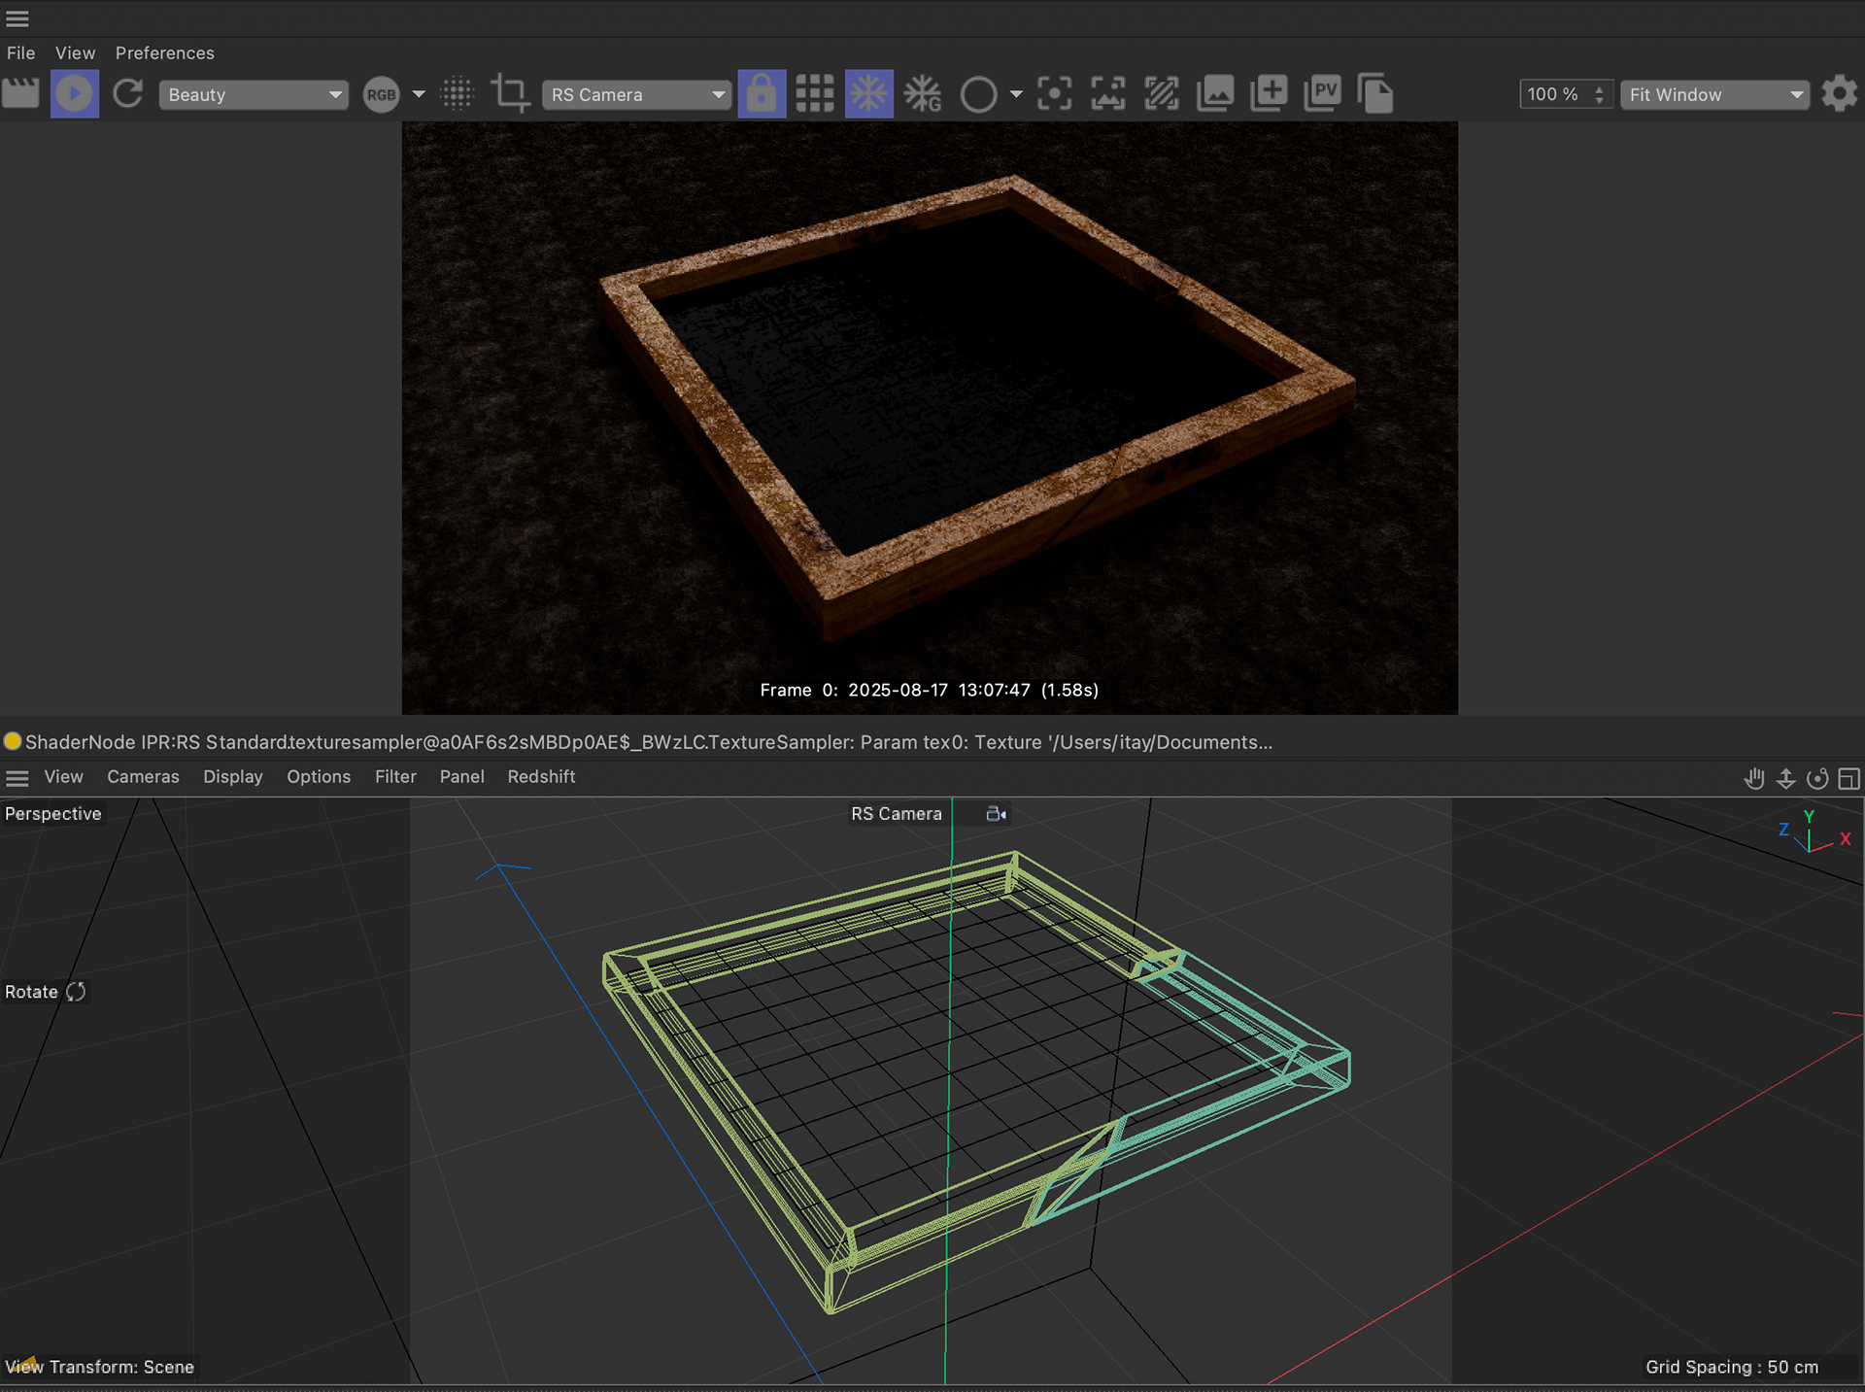
Task: Toggle the IPR play button
Action: pyautogui.click(x=74, y=94)
